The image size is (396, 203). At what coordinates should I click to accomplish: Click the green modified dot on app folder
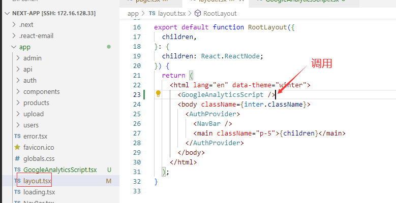[x=109, y=47]
